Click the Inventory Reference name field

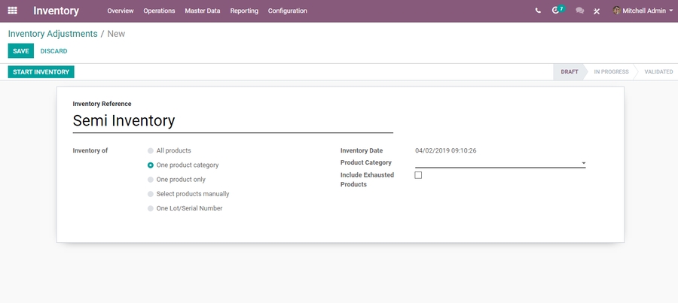(x=233, y=121)
